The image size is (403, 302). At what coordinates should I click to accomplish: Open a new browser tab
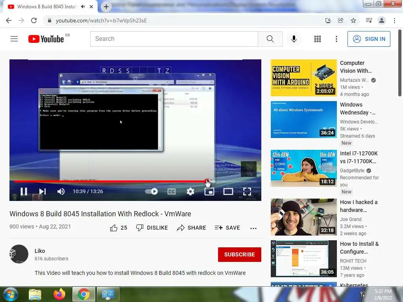pos(106,7)
